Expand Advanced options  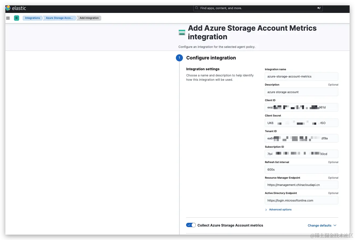280,210
